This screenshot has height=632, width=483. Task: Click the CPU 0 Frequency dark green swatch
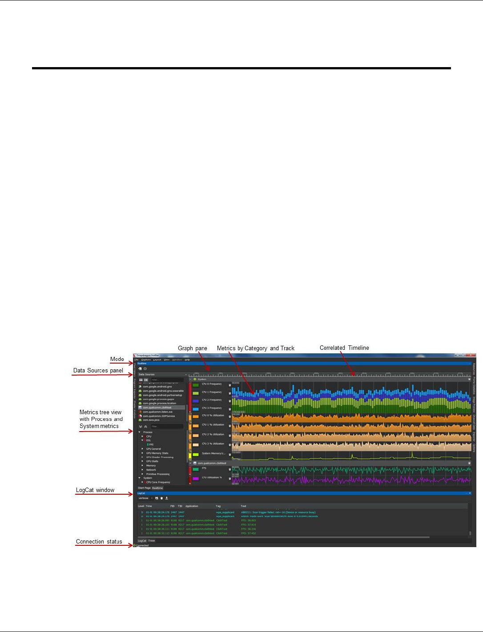coord(196,385)
